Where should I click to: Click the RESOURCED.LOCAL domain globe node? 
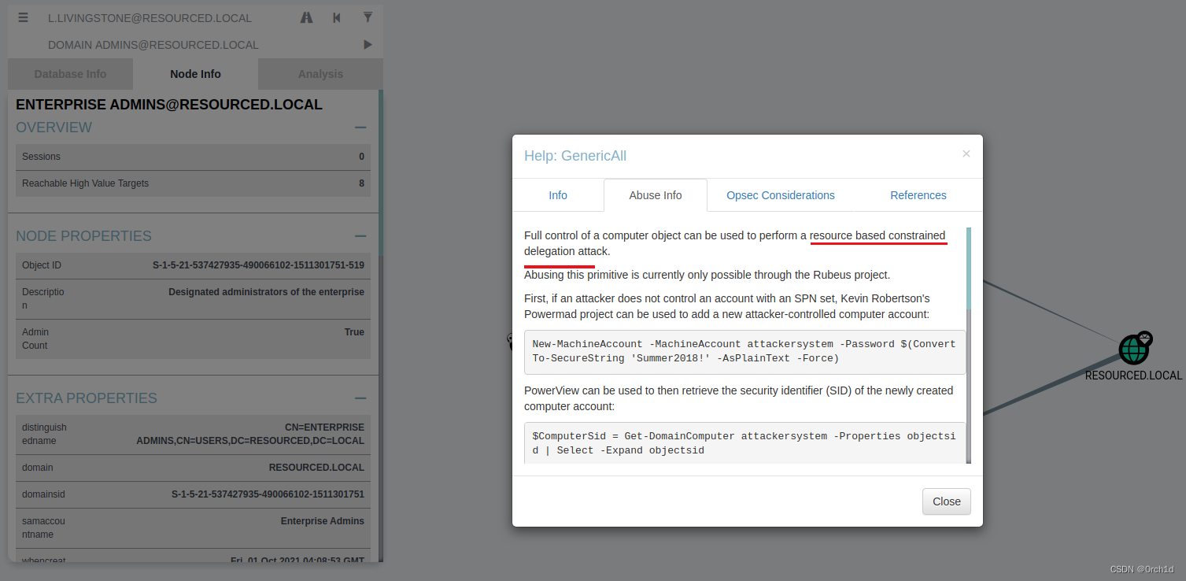[x=1133, y=349]
